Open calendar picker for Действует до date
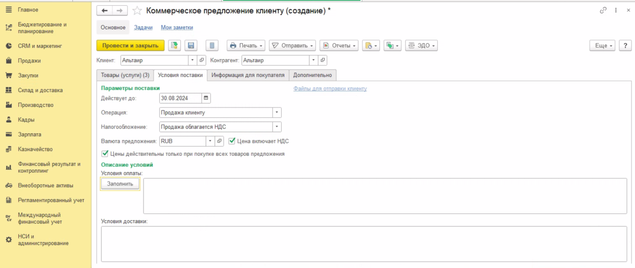The width and height of the screenshot is (635, 268). (x=206, y=98)
